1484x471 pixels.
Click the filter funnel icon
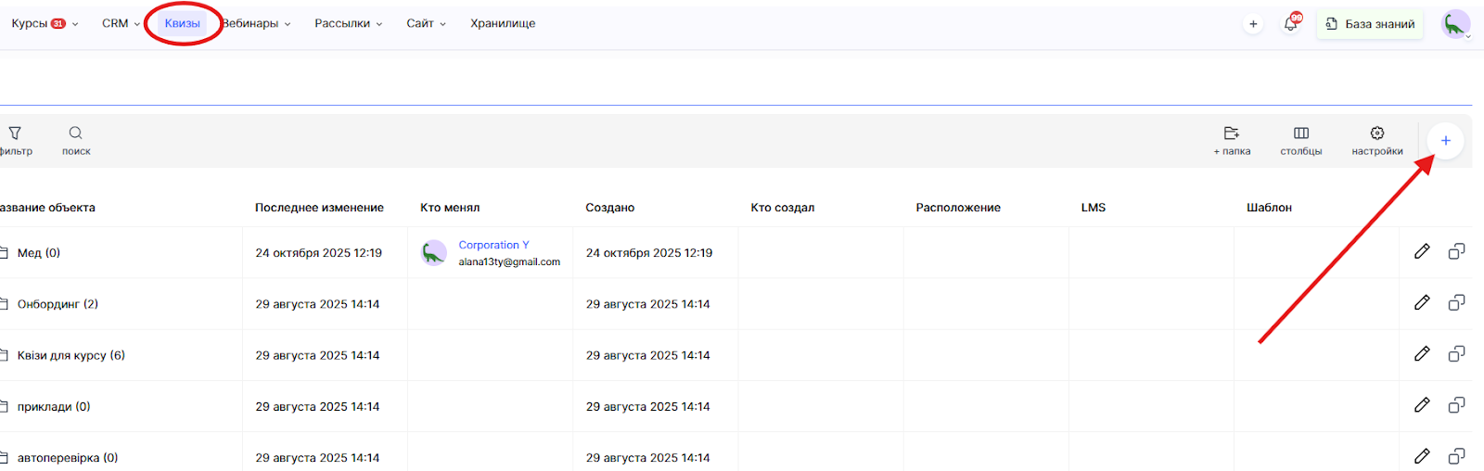click(15, 134)
